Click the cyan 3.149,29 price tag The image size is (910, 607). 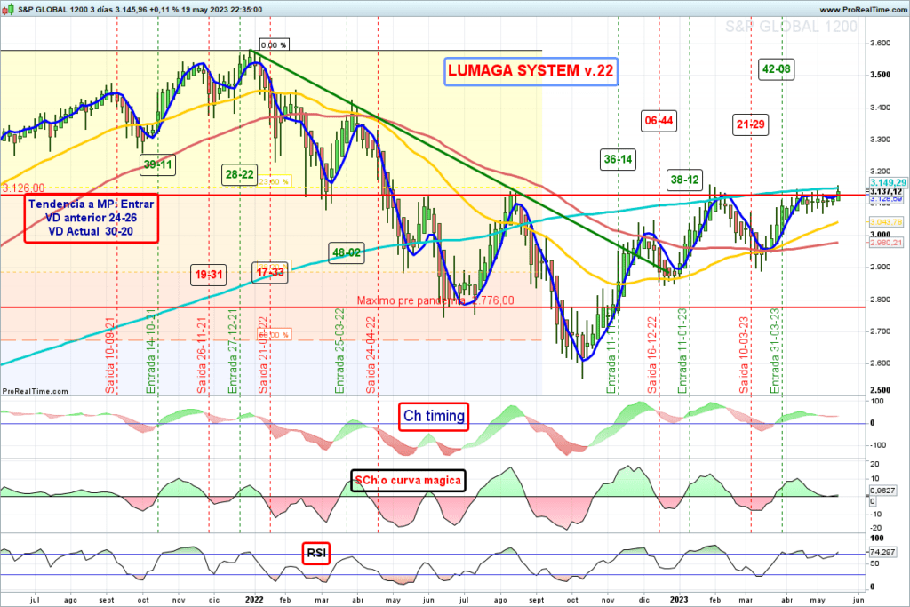point(888,183)
